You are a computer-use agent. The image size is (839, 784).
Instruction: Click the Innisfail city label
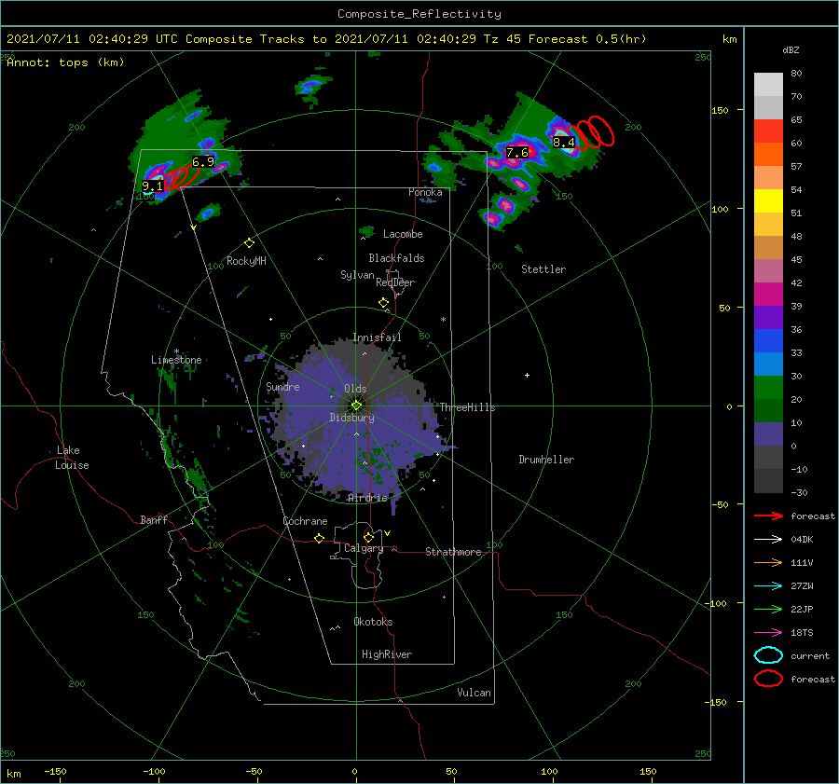point(377,337)
